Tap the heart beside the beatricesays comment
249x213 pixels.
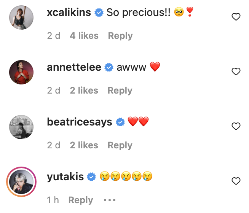click(x=236, y=126)
